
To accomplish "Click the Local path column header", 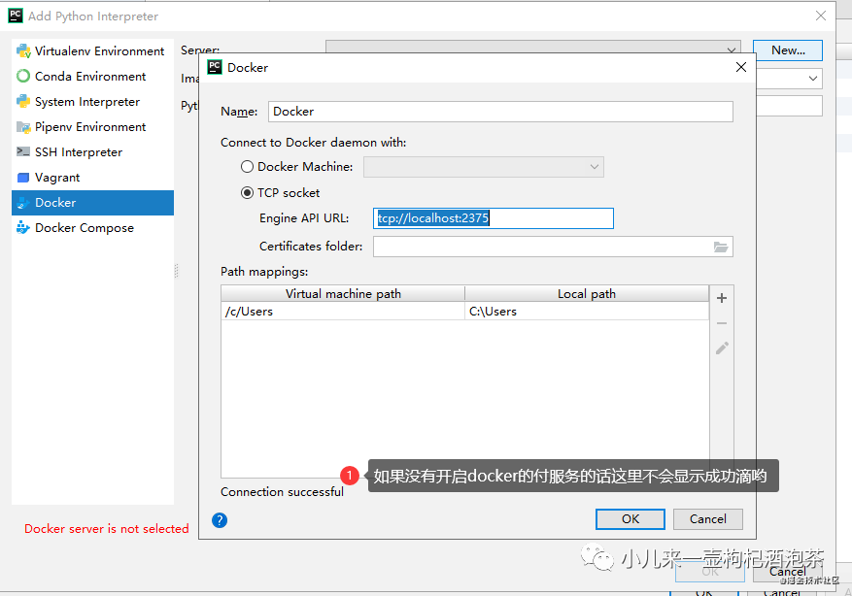I will 587,294.
